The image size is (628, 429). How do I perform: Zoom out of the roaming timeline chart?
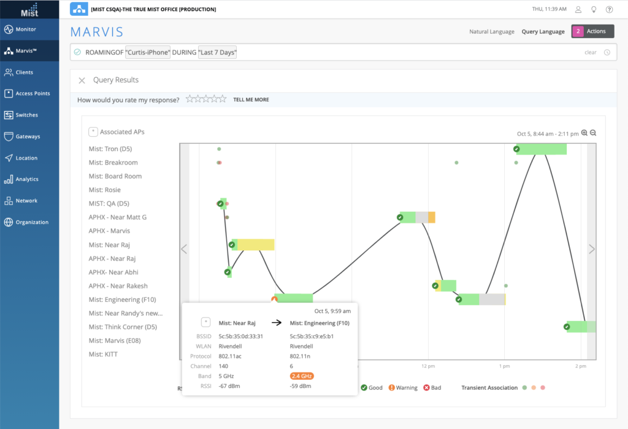pyautogui.click(x=592, y=133)
